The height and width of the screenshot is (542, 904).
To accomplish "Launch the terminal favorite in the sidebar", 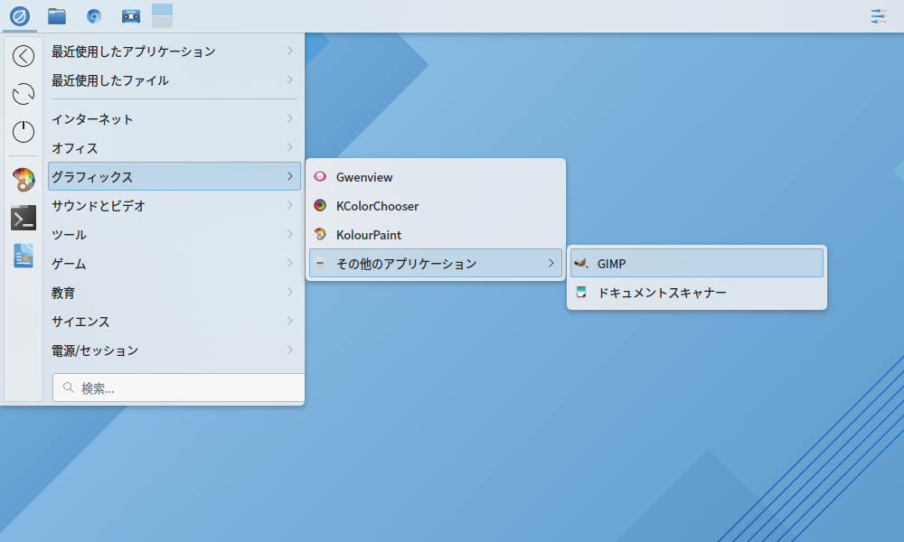I will click(x=24, y=218).
